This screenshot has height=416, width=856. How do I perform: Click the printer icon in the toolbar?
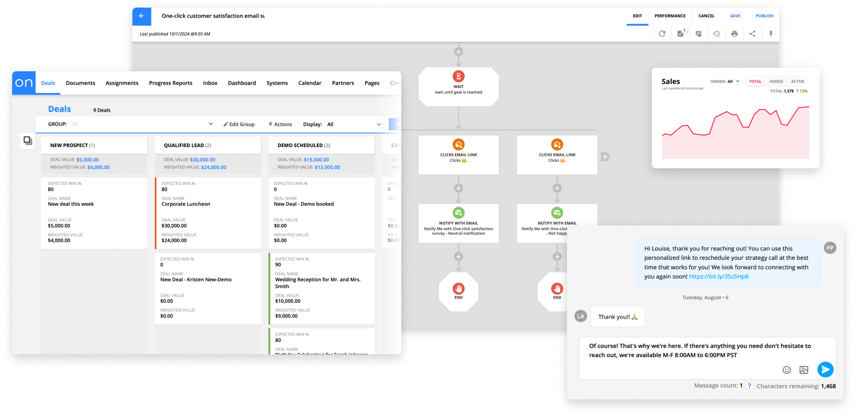click(734, 34)
